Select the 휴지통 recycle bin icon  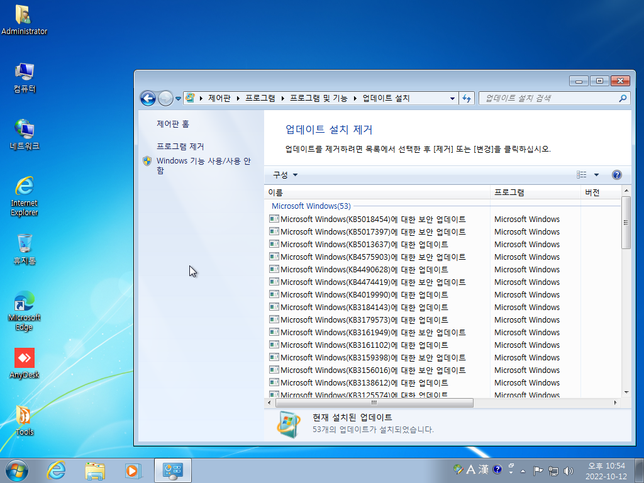click(25, 249)
